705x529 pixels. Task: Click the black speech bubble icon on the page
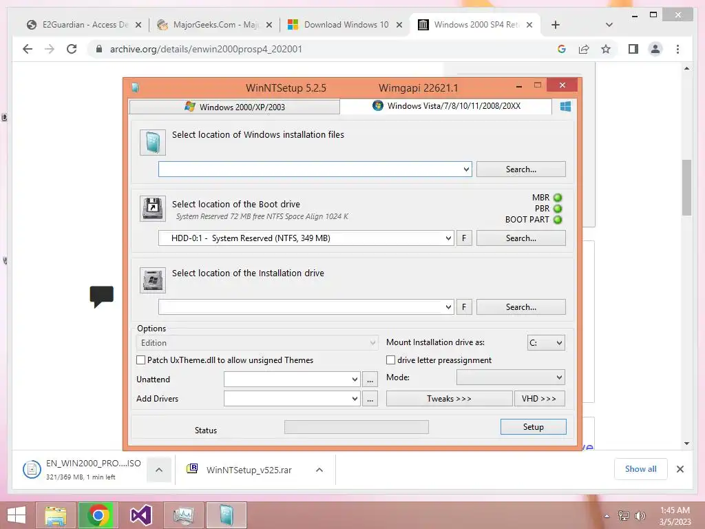102,296
